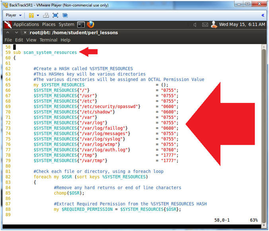Click the #Create a HASH comment line
Viewport: 269px width, 231px height.
pyautogui.click(x=83, y=69)
